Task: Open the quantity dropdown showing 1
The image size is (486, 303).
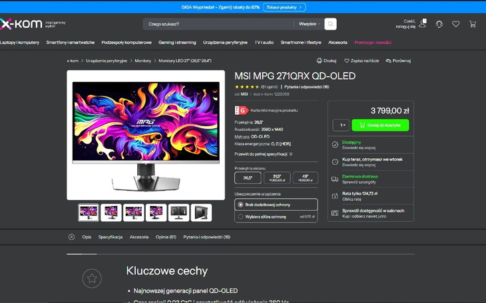Action: pos(341,125)
